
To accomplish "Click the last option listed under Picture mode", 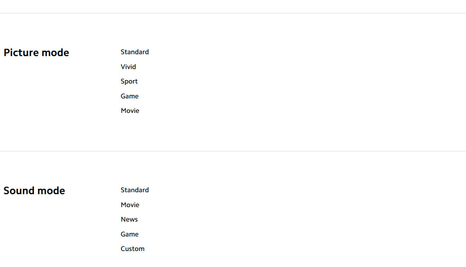I will click(130, 111).
